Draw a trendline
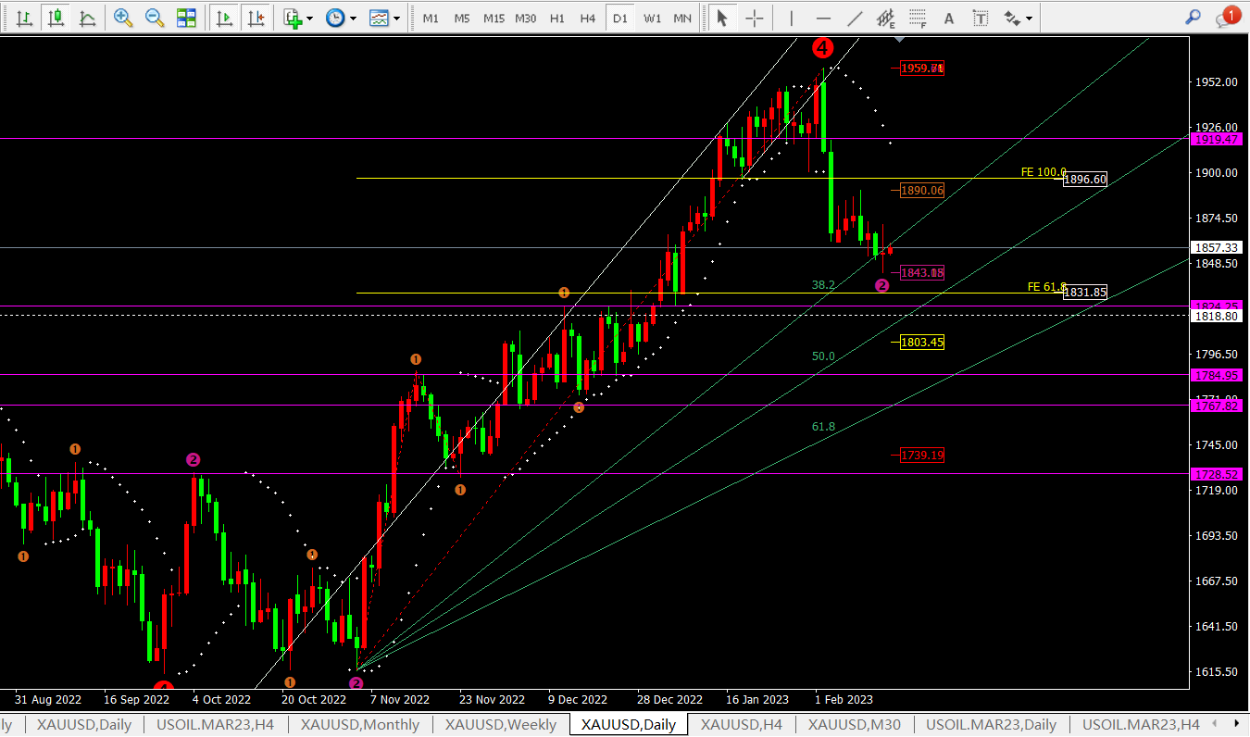This screenshot has width=1250, height=737. click(855, 18)
